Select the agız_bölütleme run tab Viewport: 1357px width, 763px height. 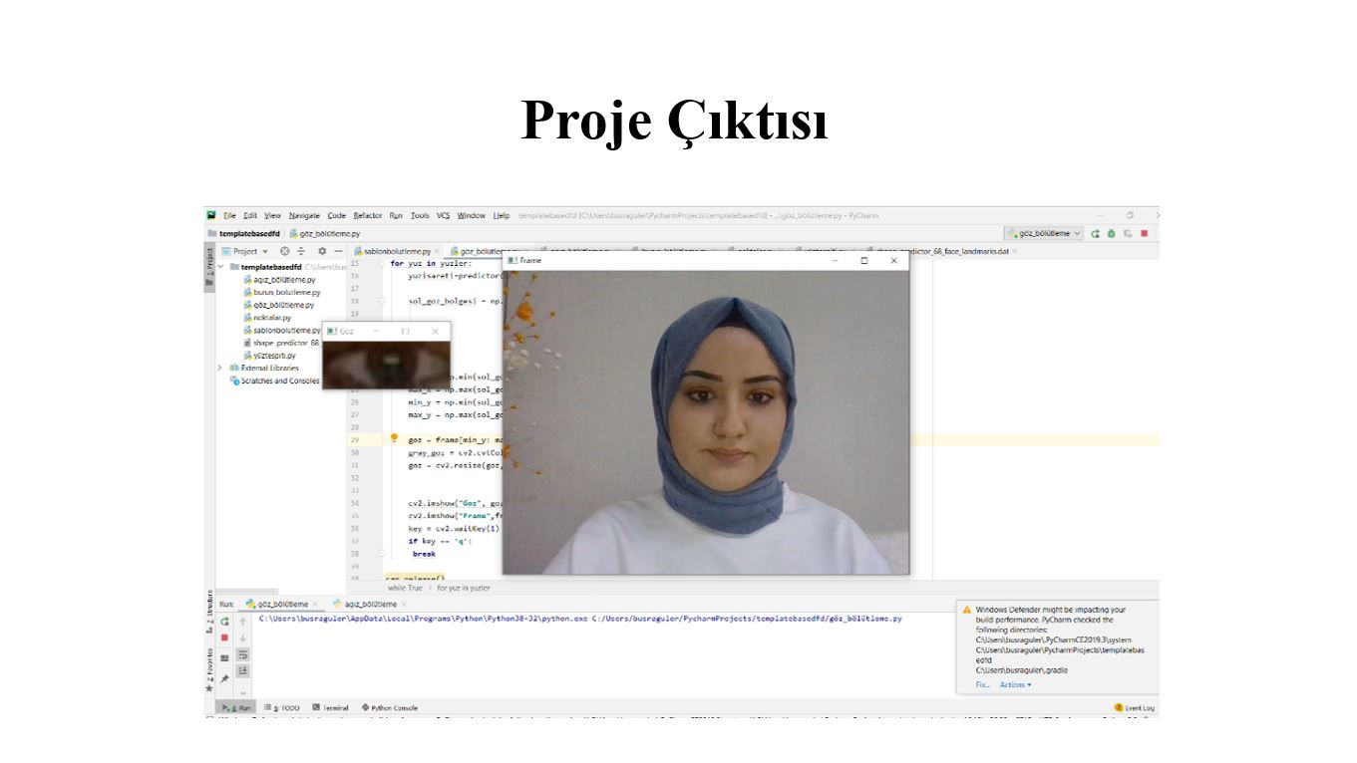point(370,604)
